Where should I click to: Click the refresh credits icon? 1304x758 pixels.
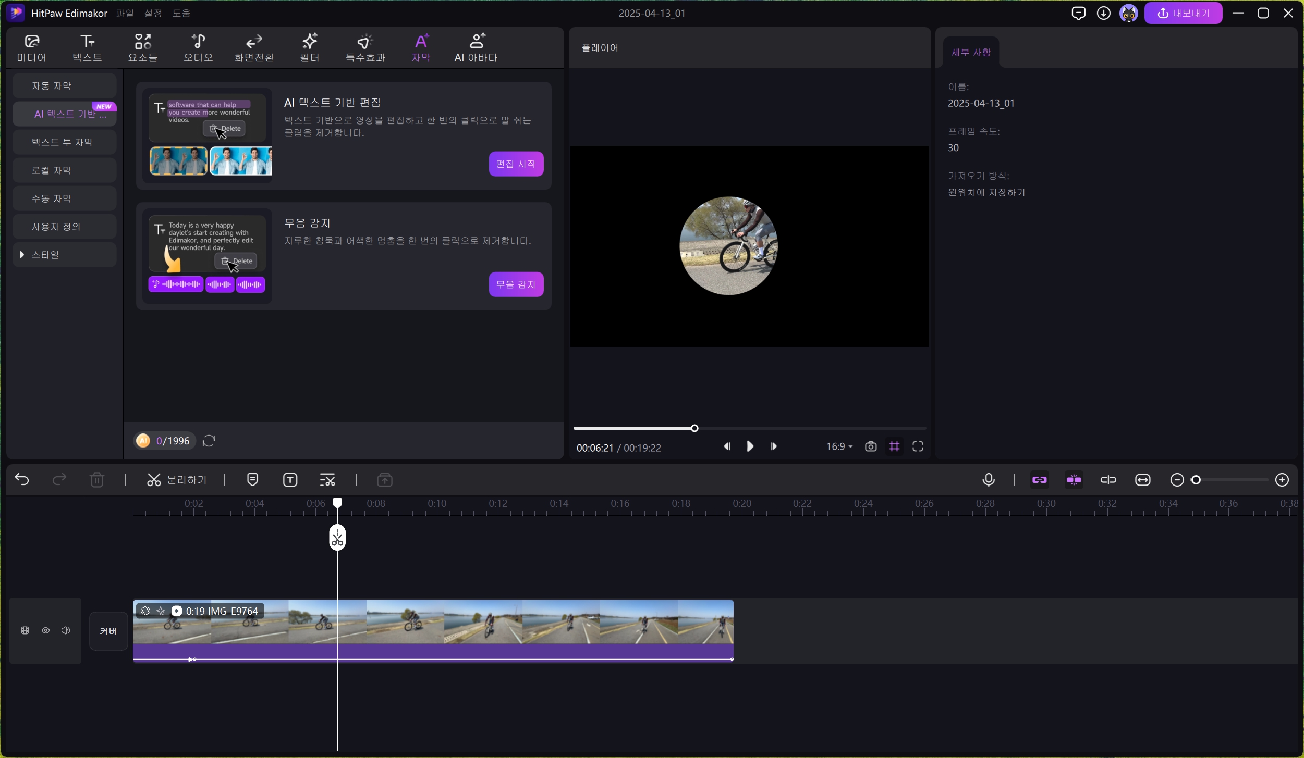[209, 441]
